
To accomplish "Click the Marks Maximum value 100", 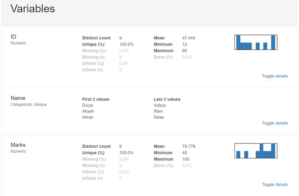I will tap(186, 159).
